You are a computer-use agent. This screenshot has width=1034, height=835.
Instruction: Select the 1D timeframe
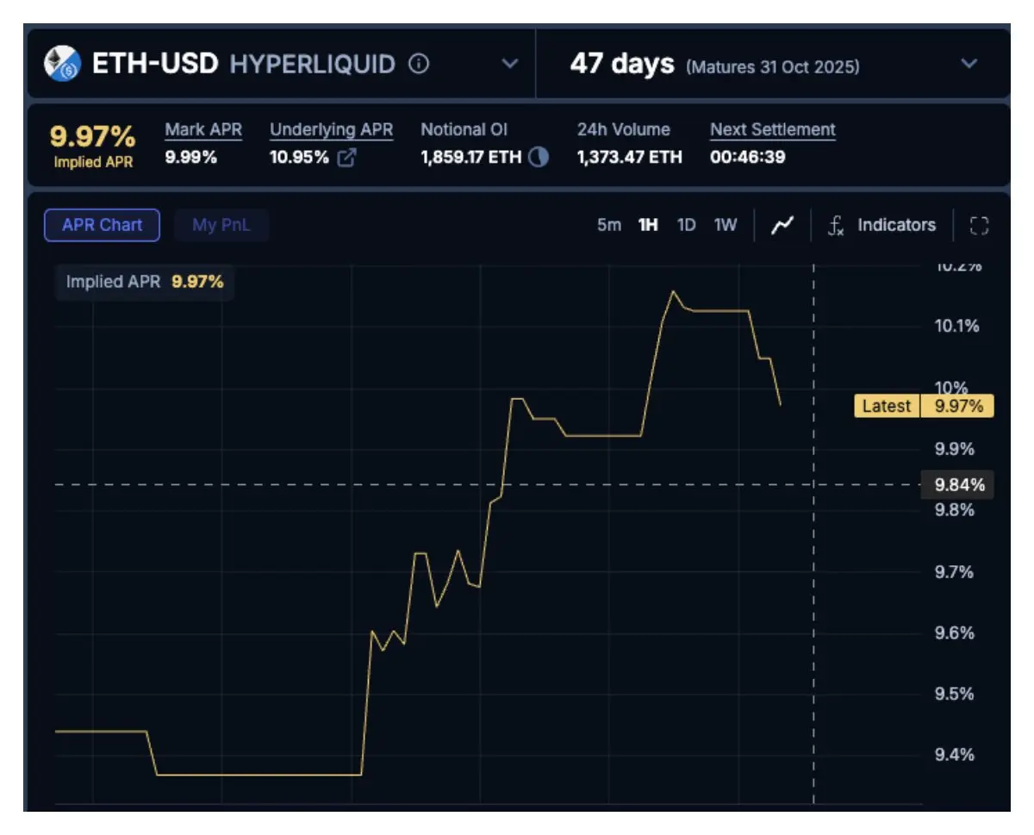point(686,225)
